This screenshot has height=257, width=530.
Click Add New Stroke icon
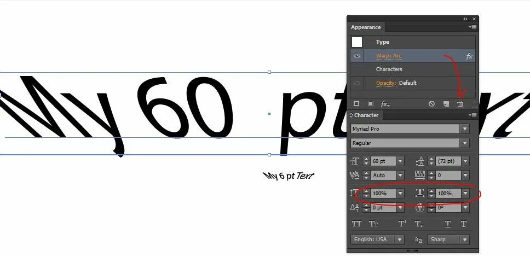pyautogui.click(x=356, y=103)
